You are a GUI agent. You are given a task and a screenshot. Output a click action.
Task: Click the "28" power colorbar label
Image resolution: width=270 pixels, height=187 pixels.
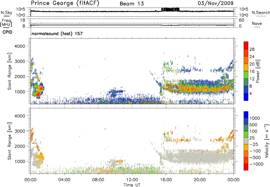[x=252, y=49]
